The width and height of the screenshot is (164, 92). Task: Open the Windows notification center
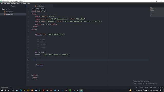coord(161,90)
